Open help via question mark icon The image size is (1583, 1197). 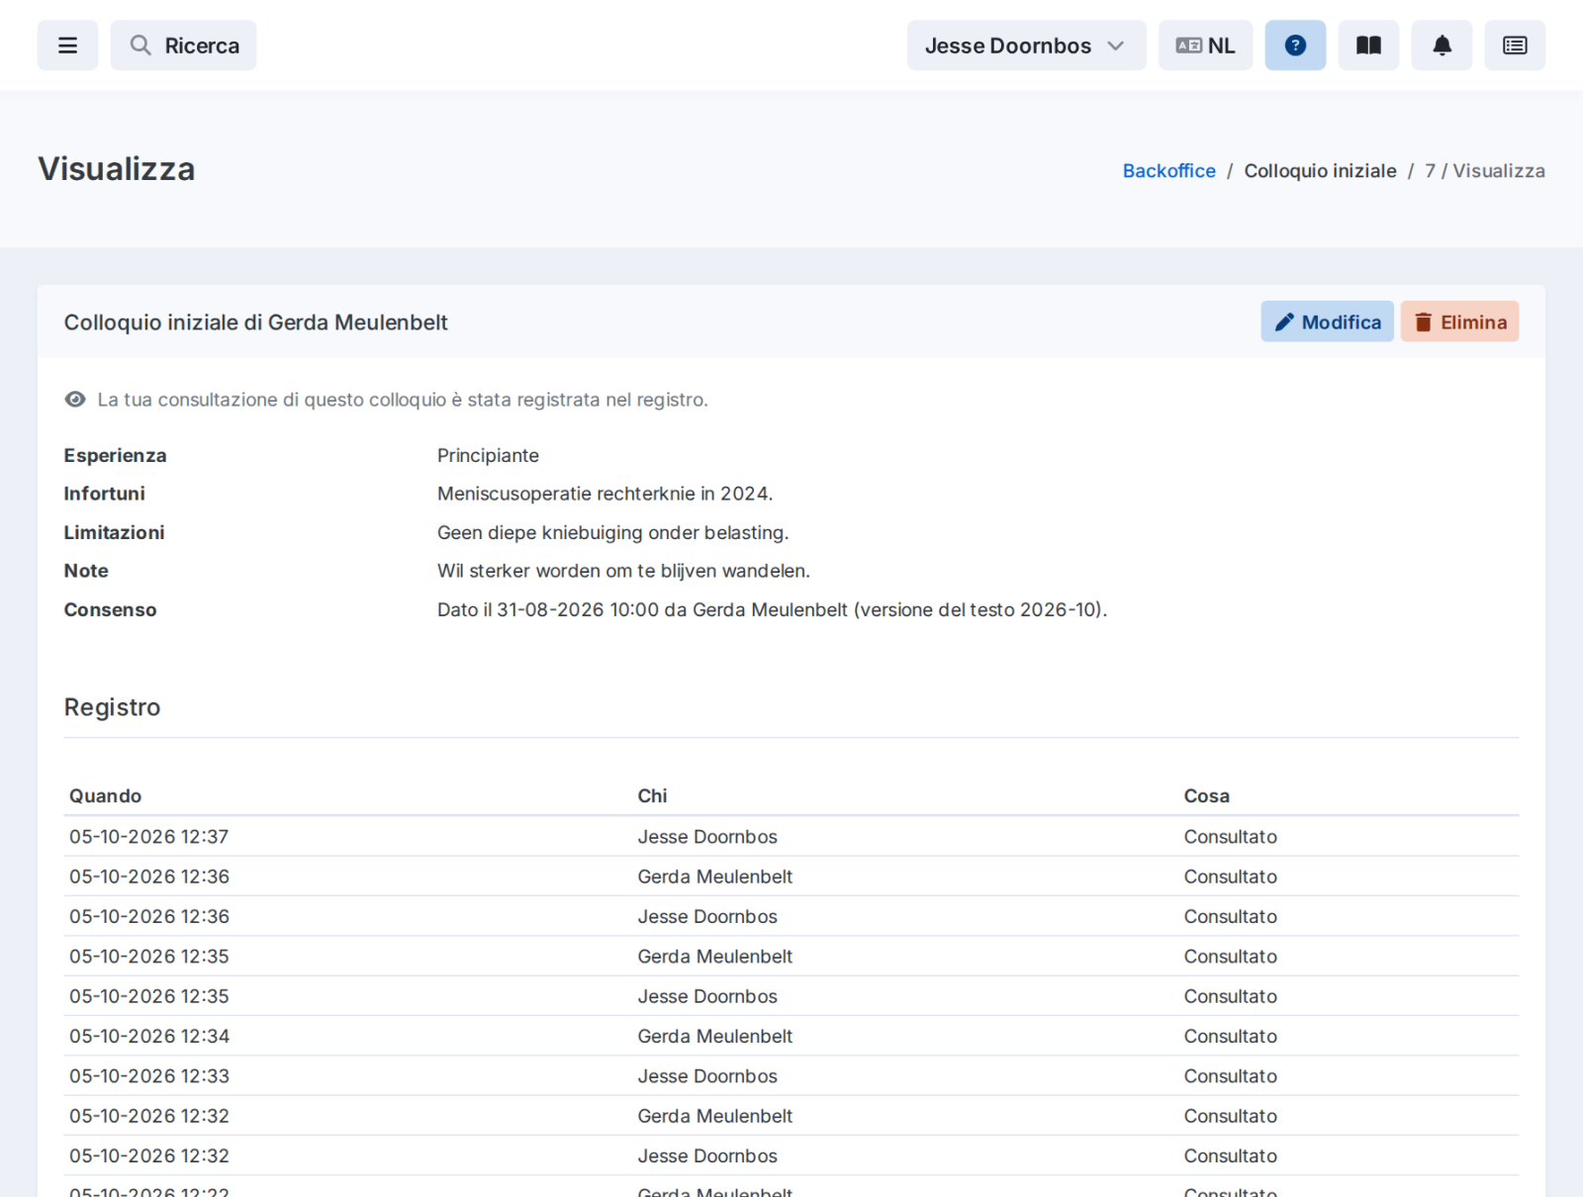[x=1295, y=46]
